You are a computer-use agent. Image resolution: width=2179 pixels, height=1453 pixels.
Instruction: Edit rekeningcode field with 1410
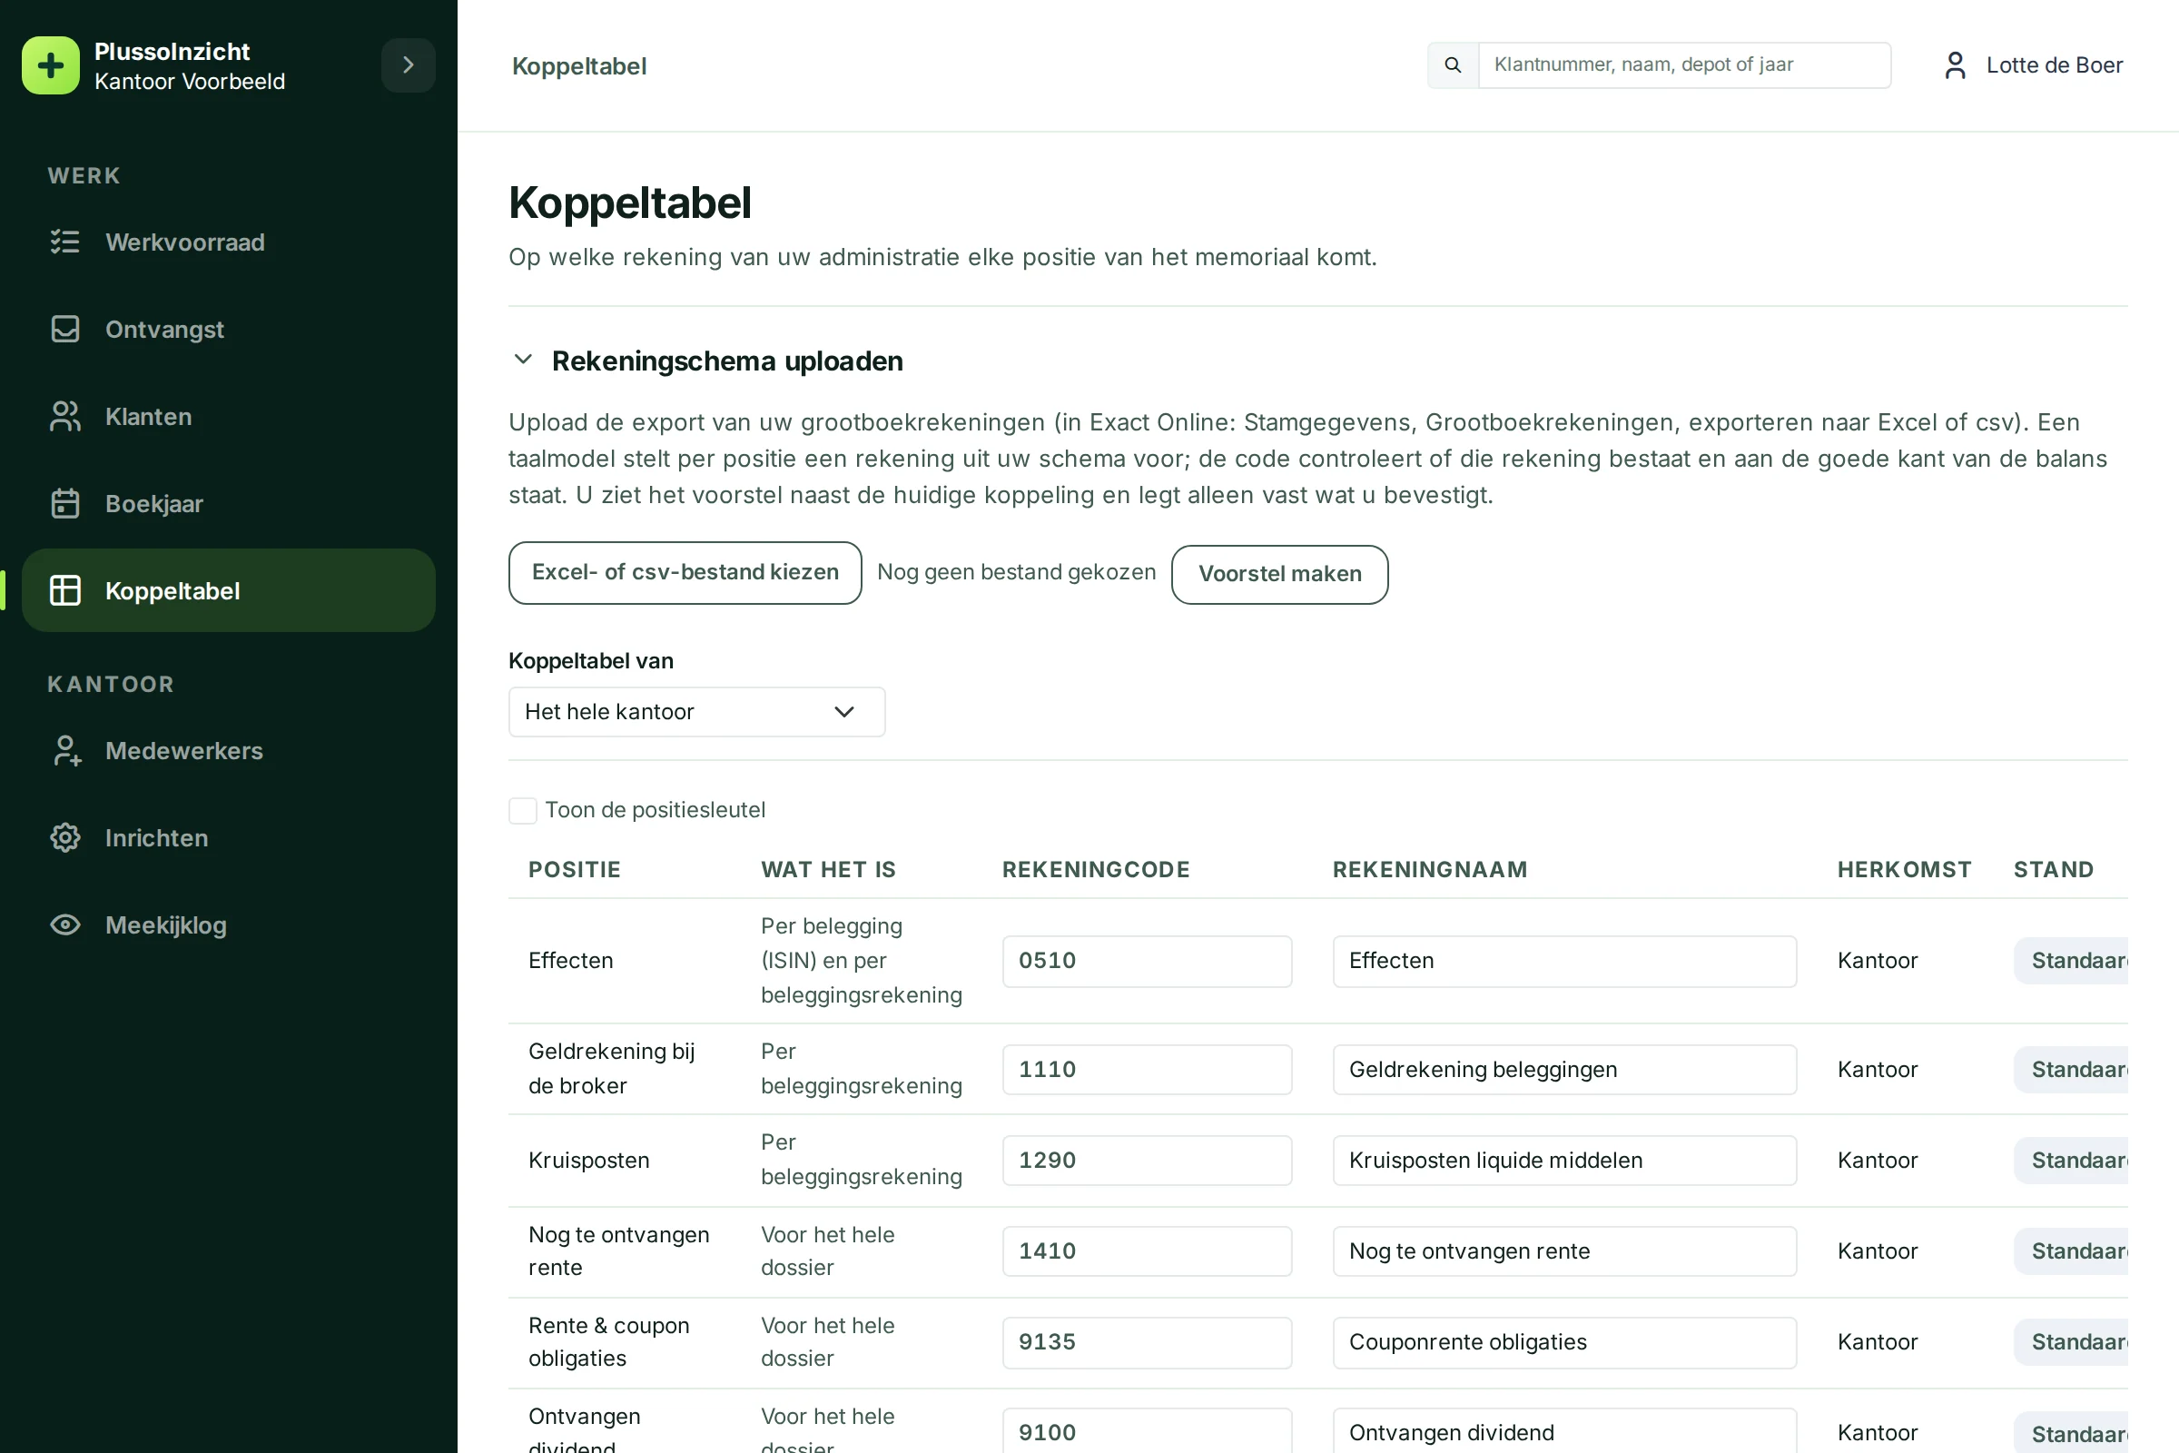1147,1251
